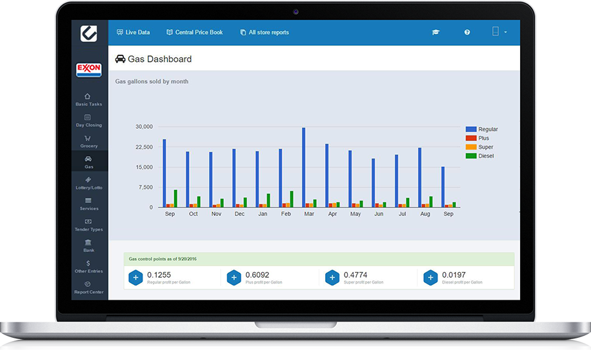Click the graduation cap training icon
Image resolution: width=591 pixels, height=350 pixels.
click(436, 32)
